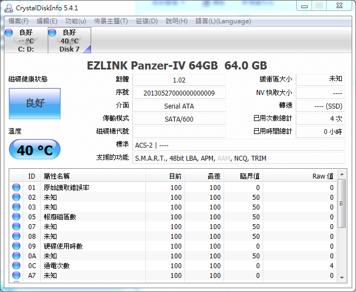Click the 支援的功能 features field

click(239, 158)
